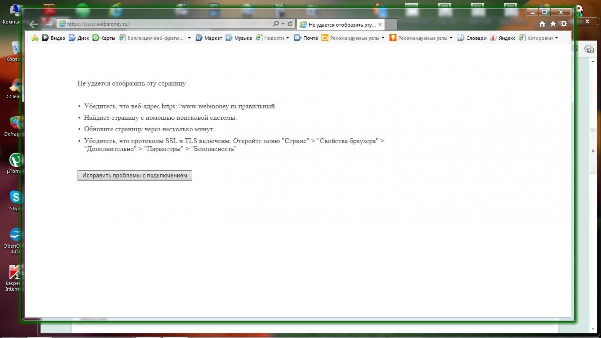Open the Музыка favorite

239,38
